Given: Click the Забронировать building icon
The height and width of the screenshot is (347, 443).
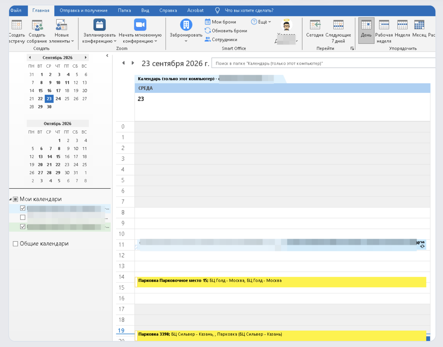Looking at the screenshot, I should coord(186,25).
